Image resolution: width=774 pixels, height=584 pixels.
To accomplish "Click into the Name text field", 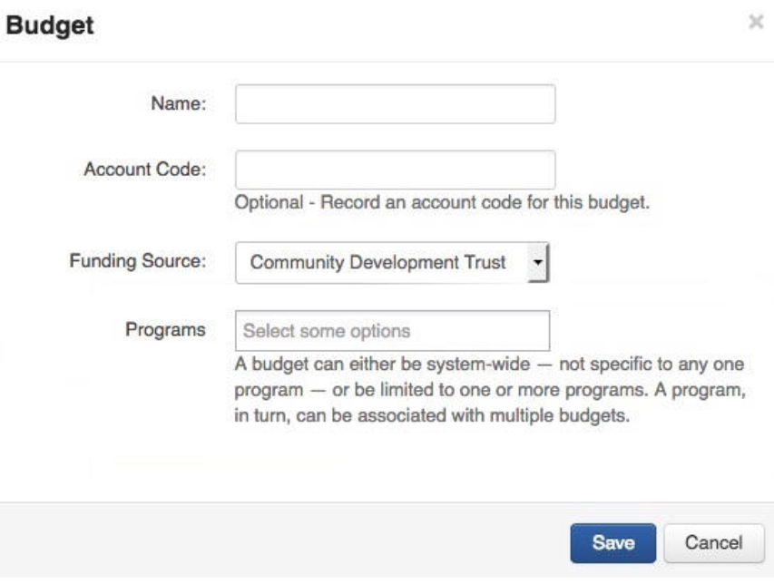I will tap(395, 104).
